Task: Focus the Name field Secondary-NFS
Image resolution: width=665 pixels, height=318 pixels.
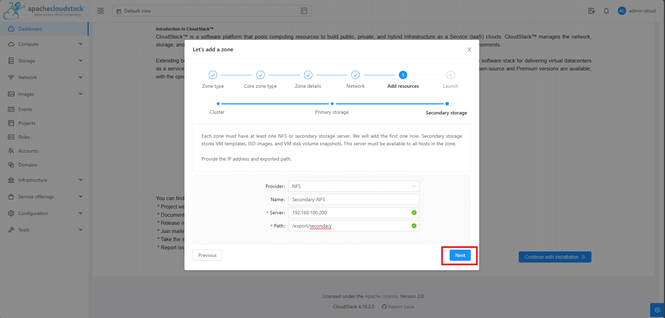Action: [x=354, y=199]
